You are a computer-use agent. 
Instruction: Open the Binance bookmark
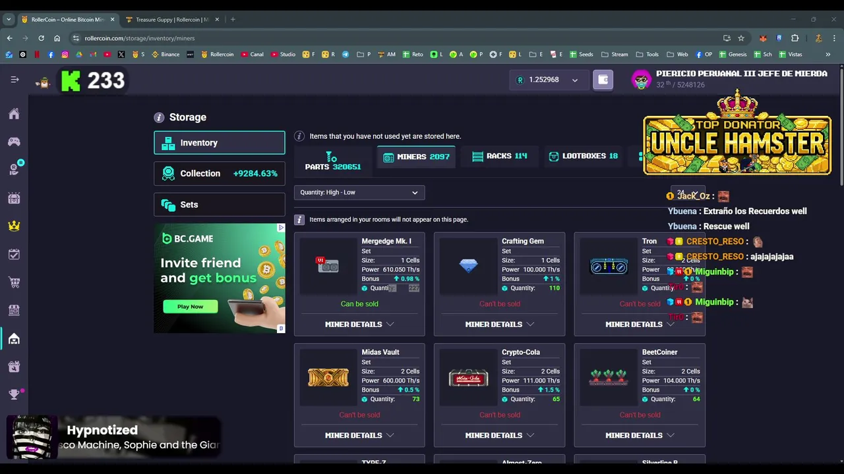point(166,55)
